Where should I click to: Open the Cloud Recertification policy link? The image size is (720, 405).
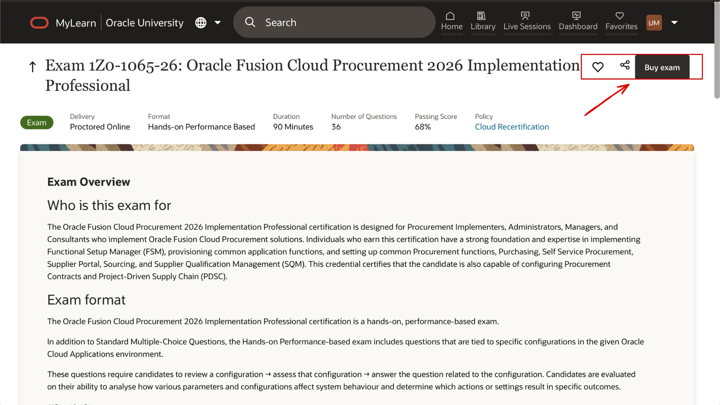pos(512,127)
